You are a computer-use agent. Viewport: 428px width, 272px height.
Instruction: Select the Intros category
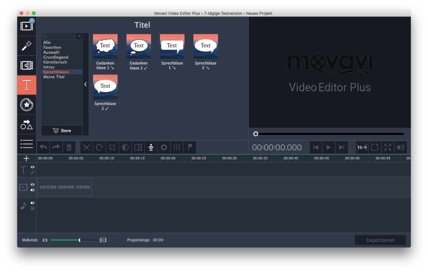click(x=49, y=67)
